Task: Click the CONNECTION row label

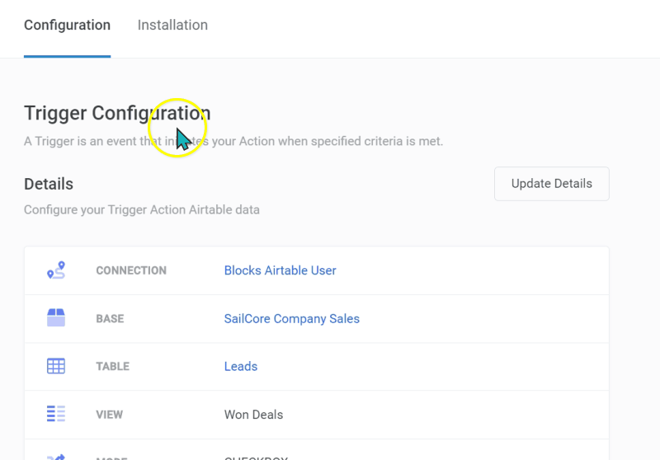Action: (130, 270)
